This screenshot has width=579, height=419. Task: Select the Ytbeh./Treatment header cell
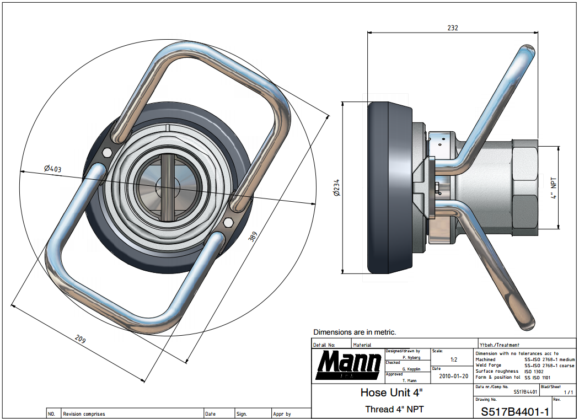[x=500, y=345]
